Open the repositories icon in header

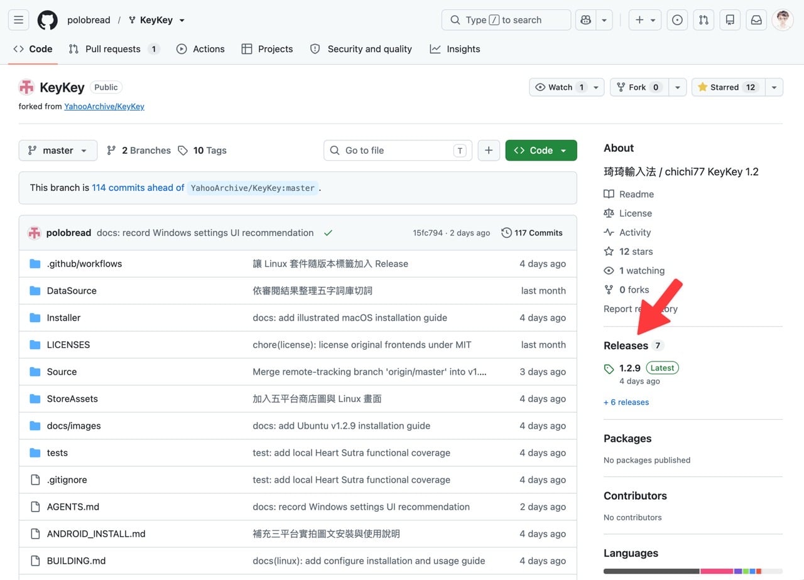pos(730,20)
